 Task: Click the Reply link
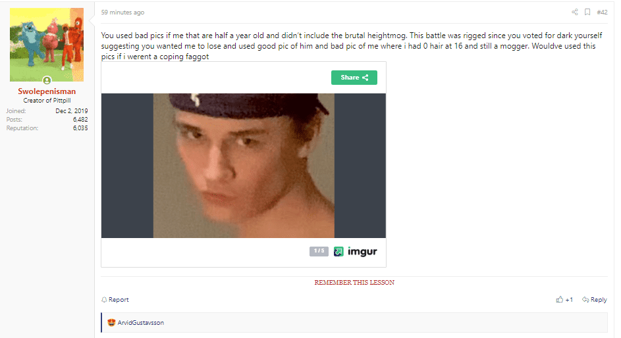coord(599,300)
